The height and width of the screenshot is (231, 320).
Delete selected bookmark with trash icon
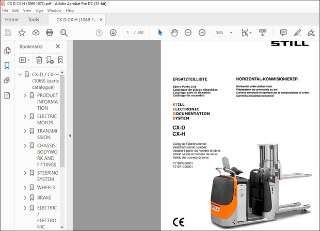(x=39, y=60)
